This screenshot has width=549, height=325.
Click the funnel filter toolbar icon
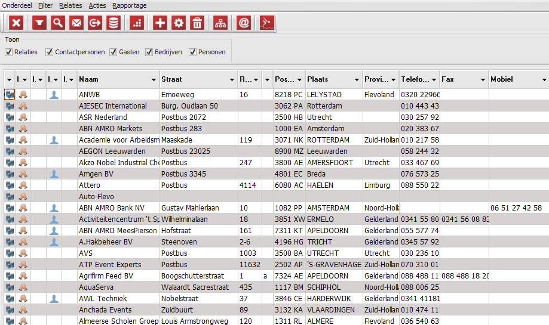39,23
